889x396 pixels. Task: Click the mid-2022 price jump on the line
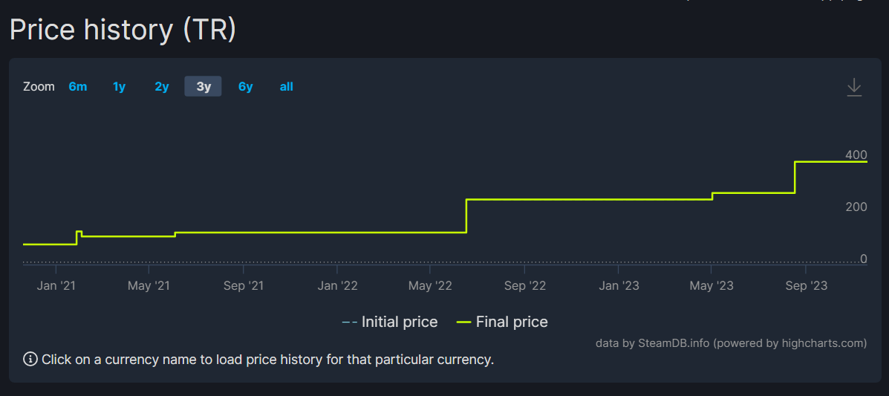click(x=466, y=215)
